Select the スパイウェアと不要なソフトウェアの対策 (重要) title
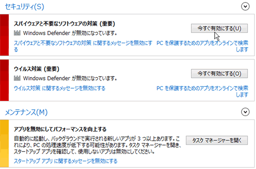The width and height of the screenshot is (256, 169). click(65, 24)
